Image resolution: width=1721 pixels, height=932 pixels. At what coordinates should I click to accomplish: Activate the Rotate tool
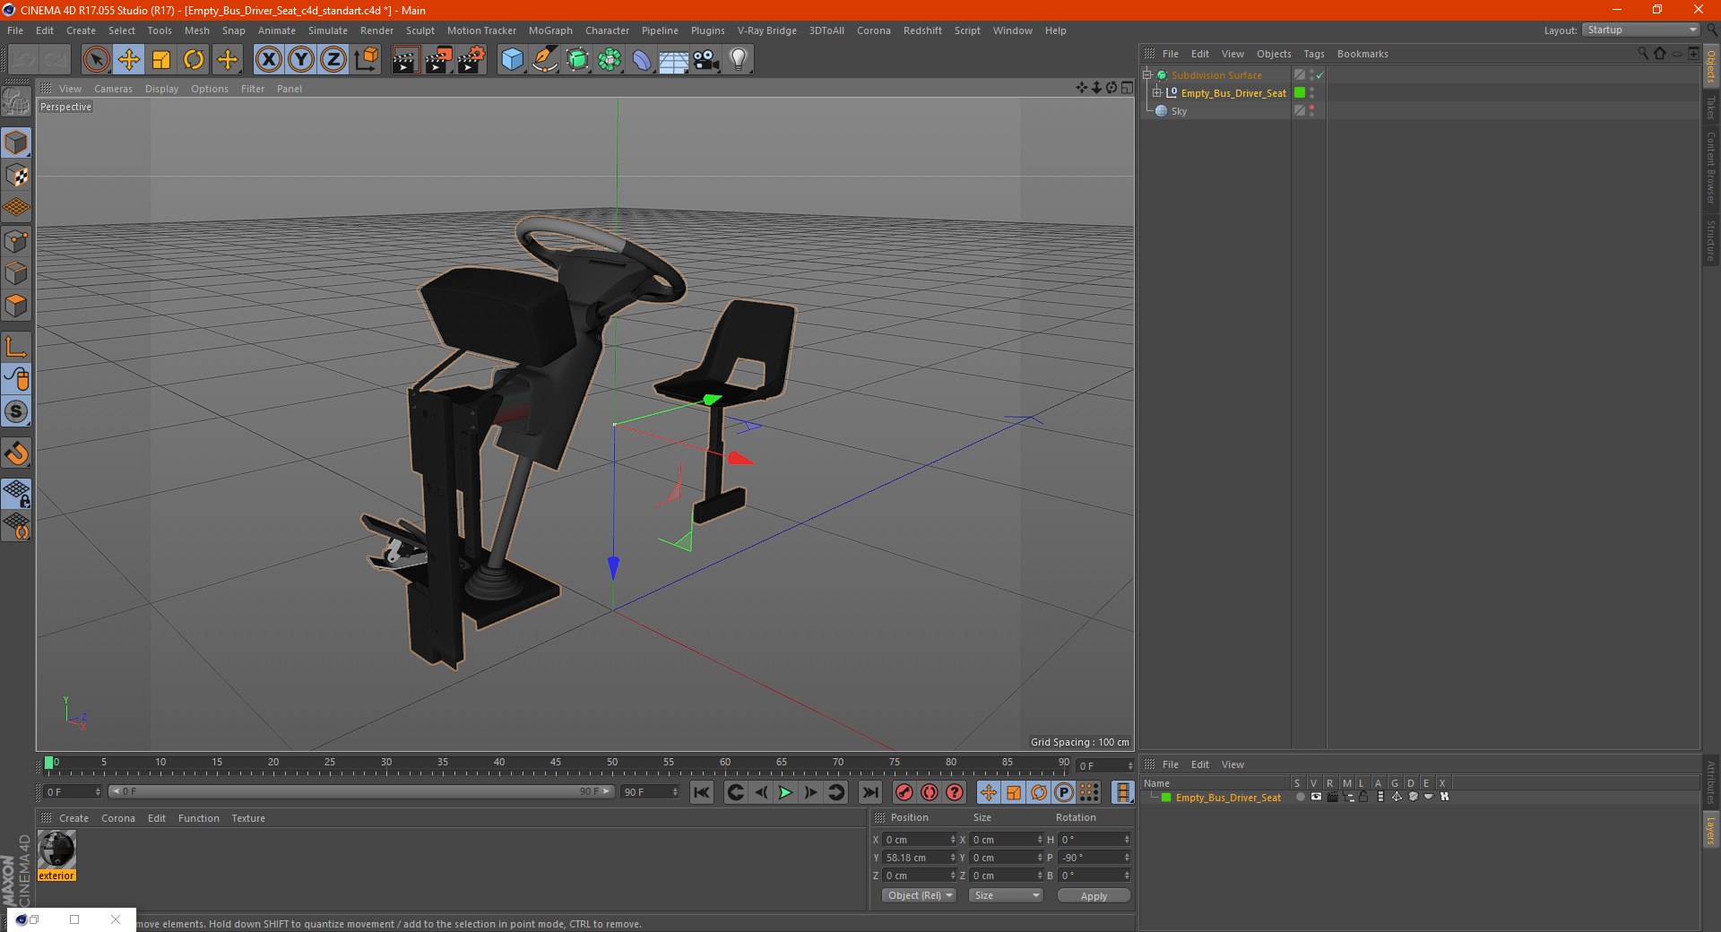tap(194, 60)
